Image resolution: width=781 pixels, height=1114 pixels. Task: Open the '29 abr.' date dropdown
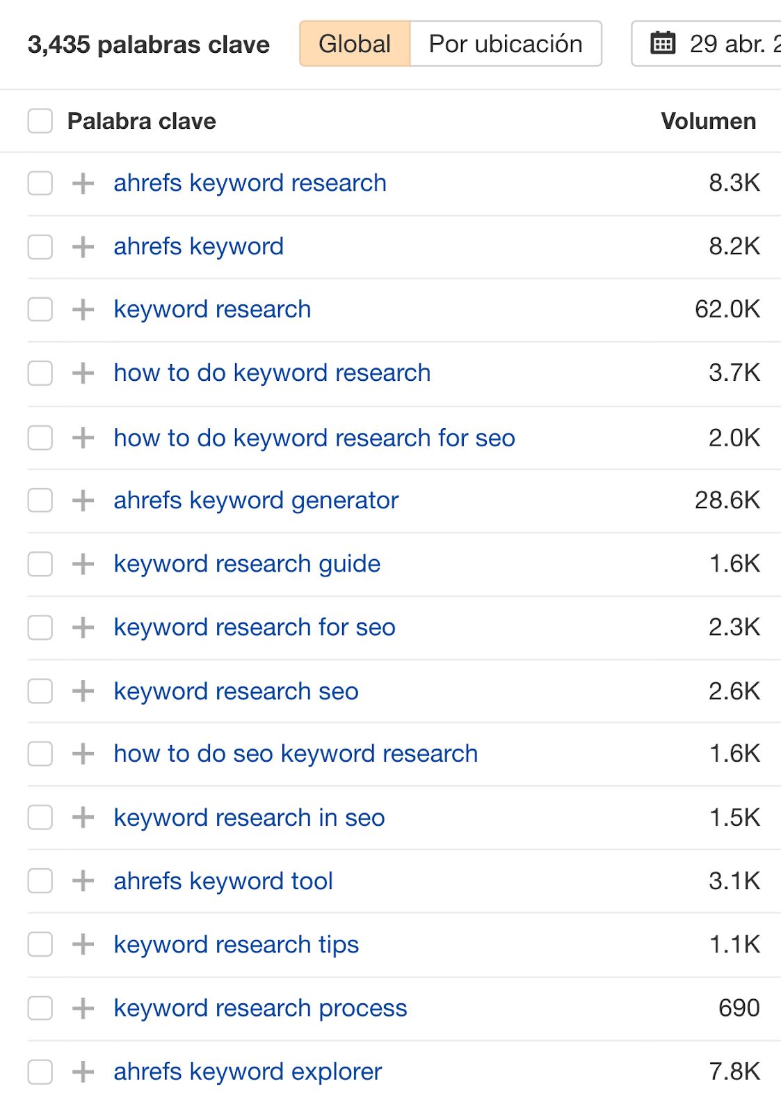[730, 44]
